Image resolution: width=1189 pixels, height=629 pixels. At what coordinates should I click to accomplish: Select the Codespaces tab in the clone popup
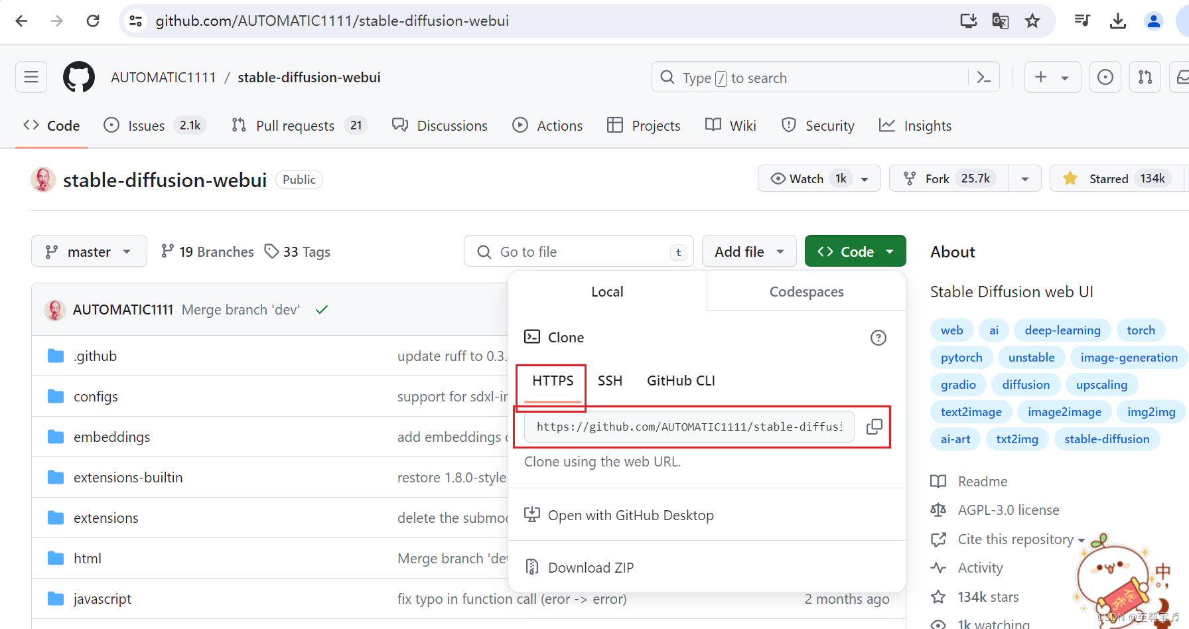pos(807,291)
